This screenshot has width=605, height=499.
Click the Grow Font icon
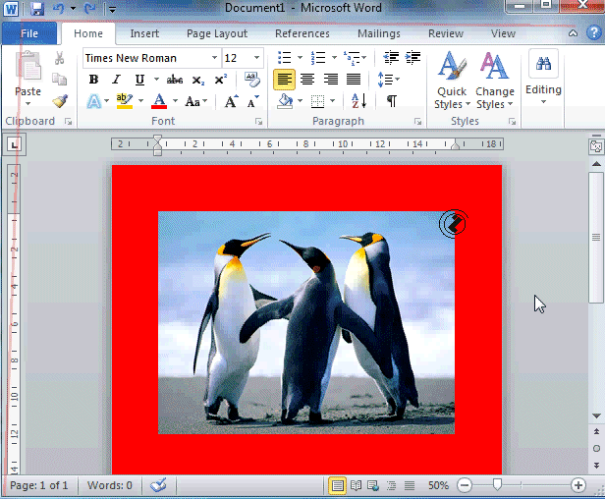click(231, 101)
